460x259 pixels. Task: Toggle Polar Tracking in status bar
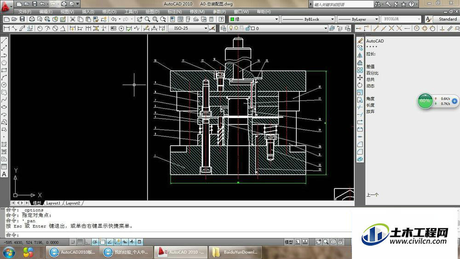[x=95, y=242]
